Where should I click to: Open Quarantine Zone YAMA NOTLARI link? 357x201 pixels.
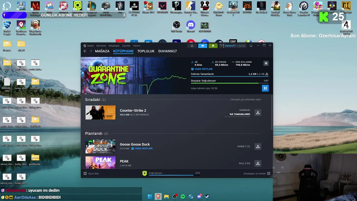click(202, 69)
